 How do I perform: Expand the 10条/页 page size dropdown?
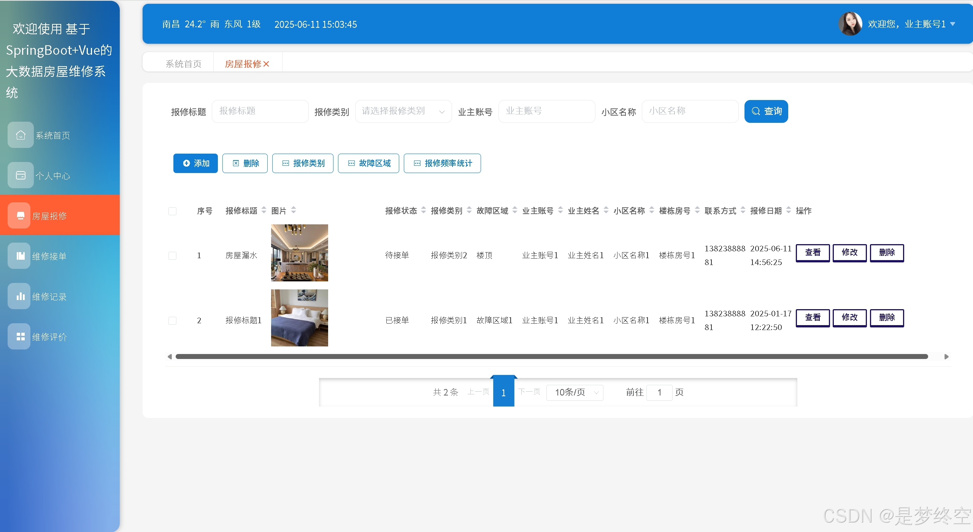[x=575, y=392]
